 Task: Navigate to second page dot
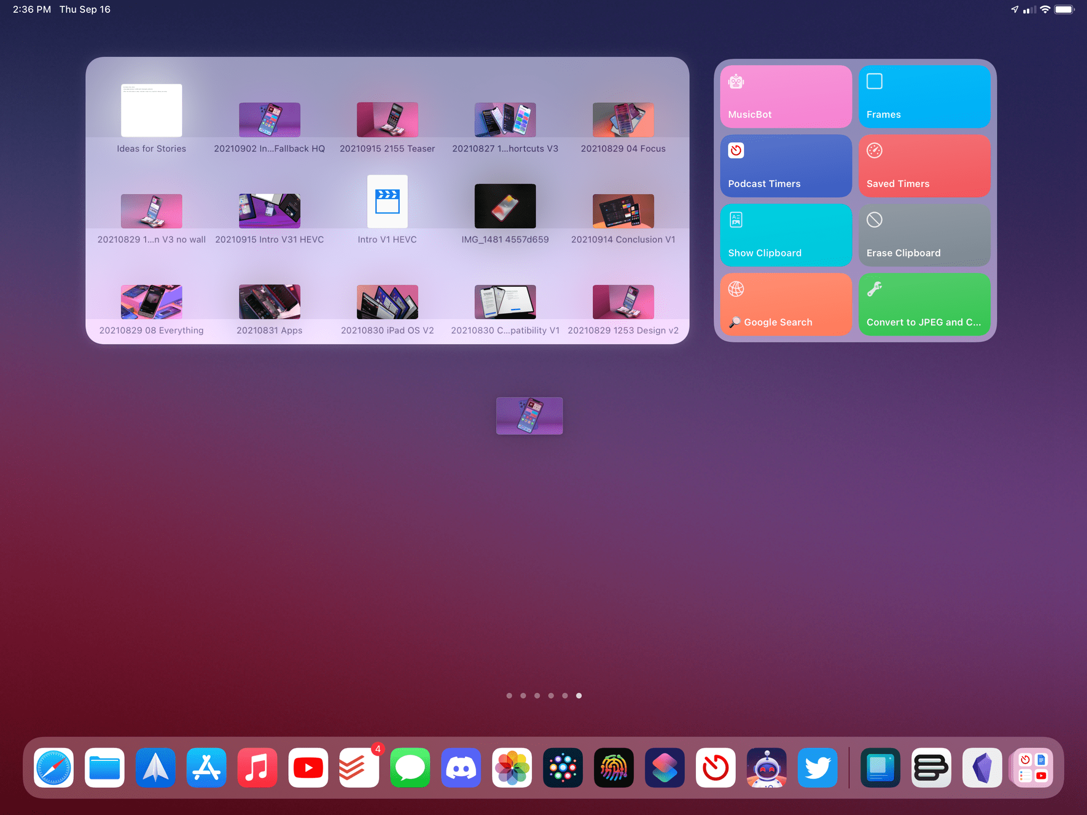522,695
